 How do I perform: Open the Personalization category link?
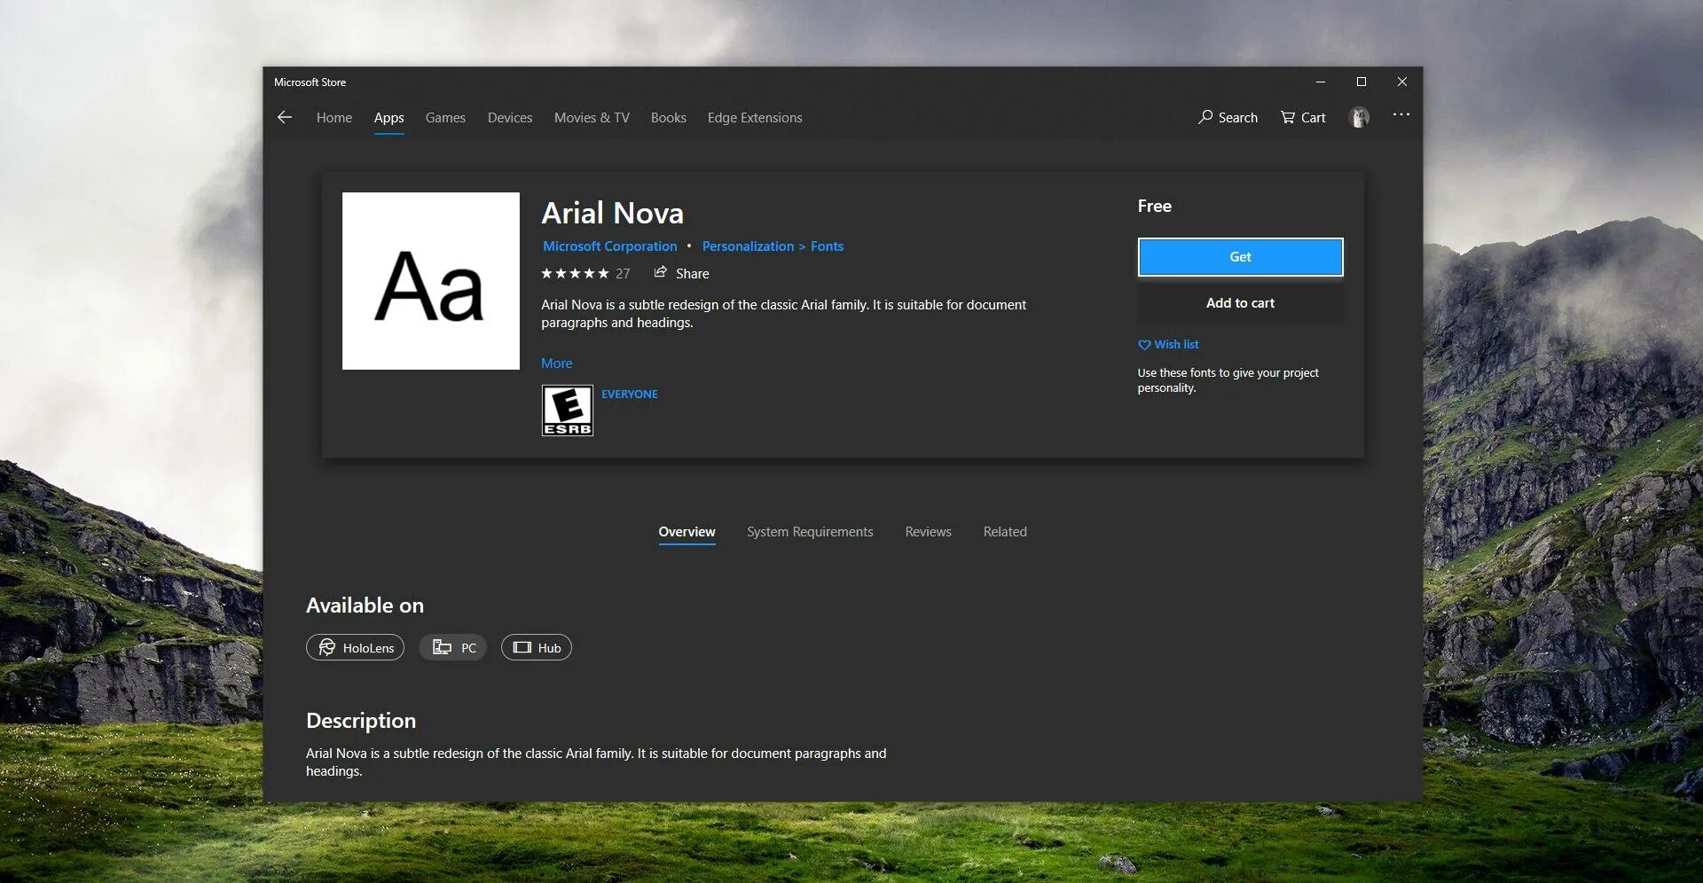(x=748, y=246)
